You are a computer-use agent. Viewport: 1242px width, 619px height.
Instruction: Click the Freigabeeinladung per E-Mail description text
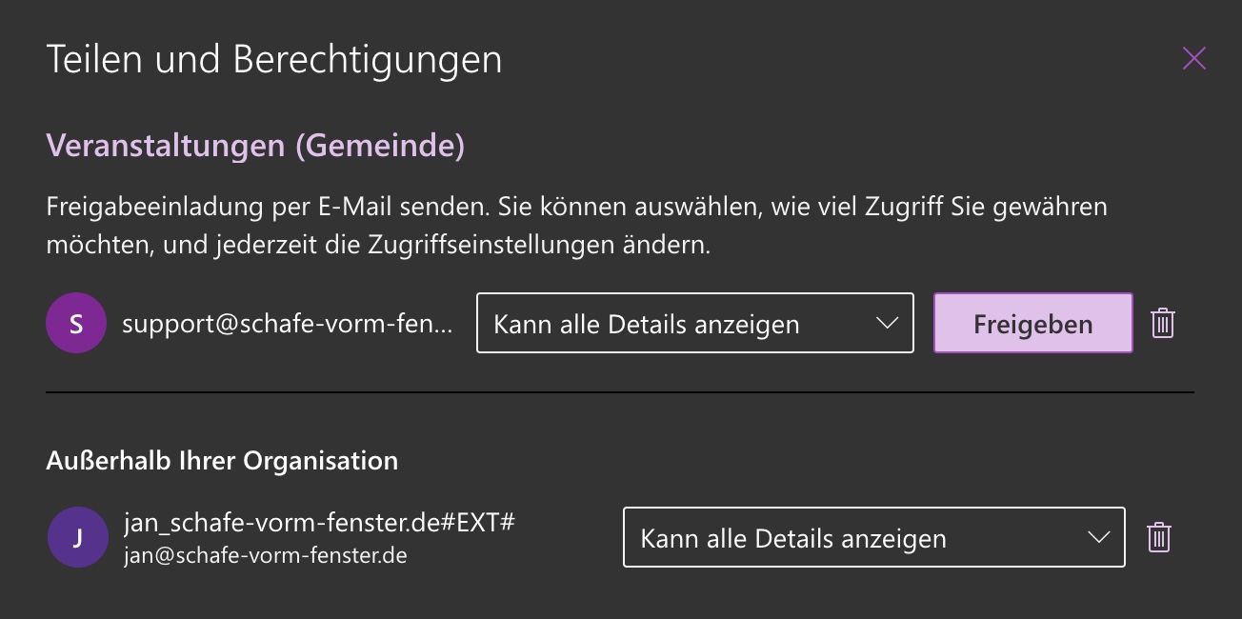pyautogui.click(x=577, y=225)
